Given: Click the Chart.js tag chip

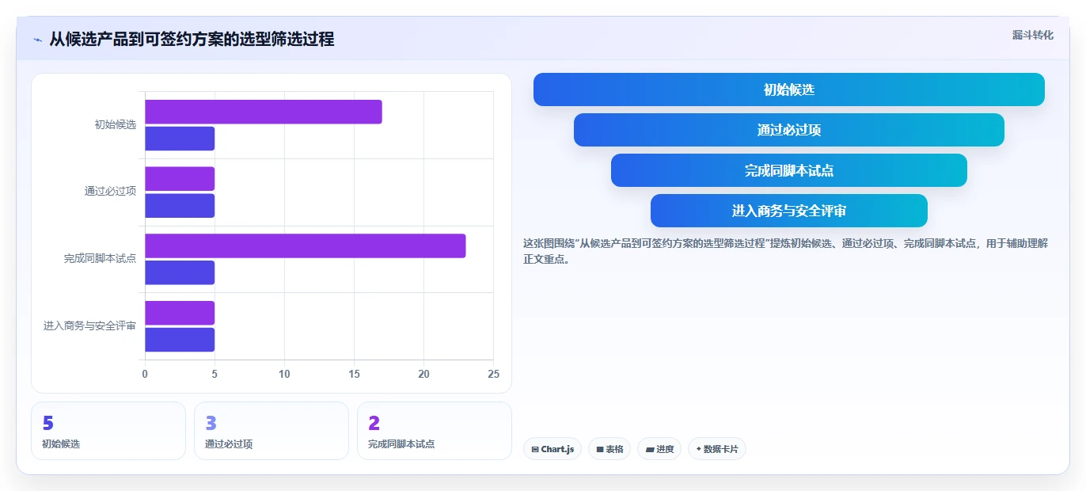Looking at the screenshot, I should 552,449.
